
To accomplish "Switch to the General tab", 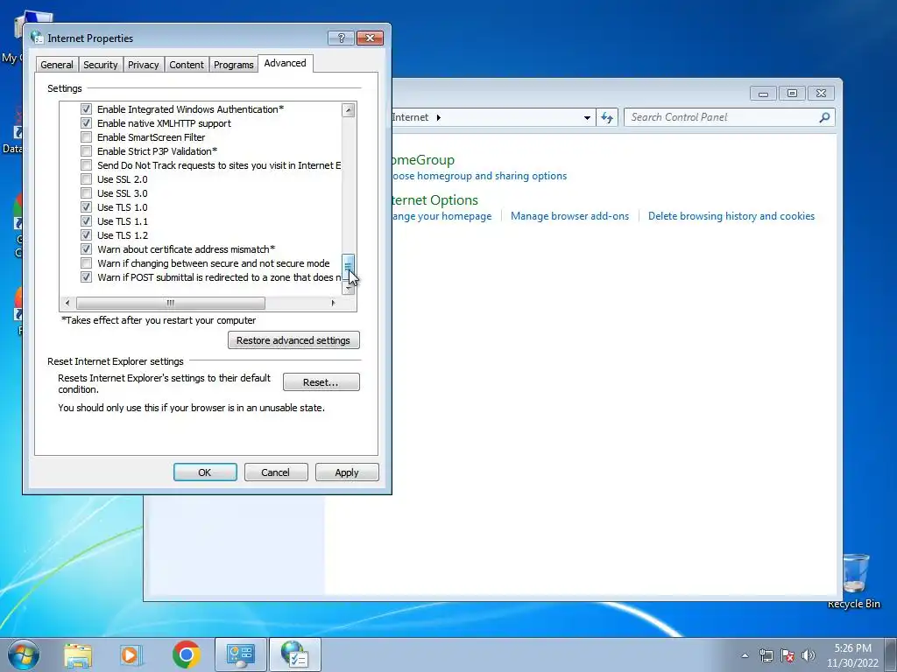I will (57, 65).
